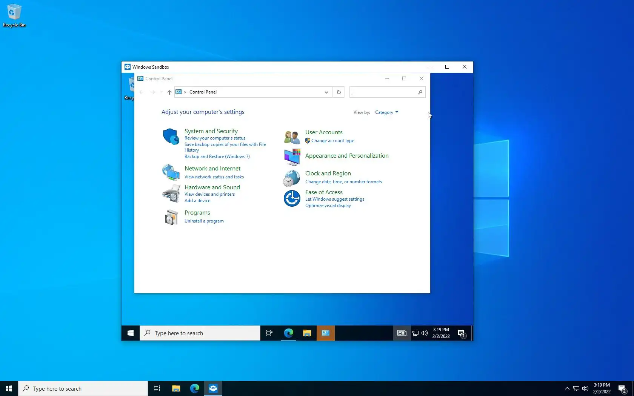This screenshot has height=396, width=634.
Task: Open Network and Internet category
Action: coord(212,169)
